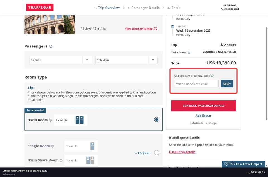This screenshot has width=268, height=177.
Task: Click the DEALHACK terminal badge
Action: point(256,172)
